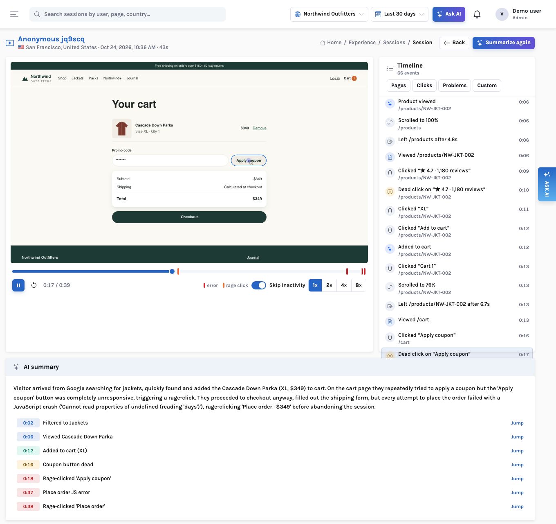Click the AI summary sparkle icon
This screenshot has height=524, width=556.
click(x=16, y=367)
